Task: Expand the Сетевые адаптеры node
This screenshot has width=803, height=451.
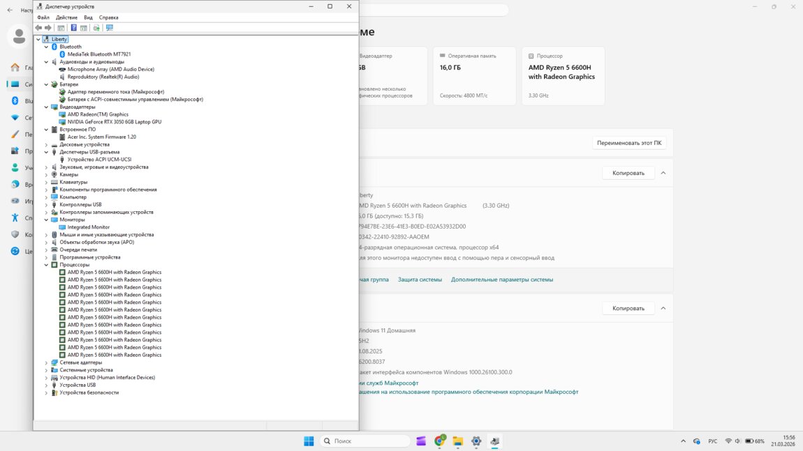Action: (47, 362)
